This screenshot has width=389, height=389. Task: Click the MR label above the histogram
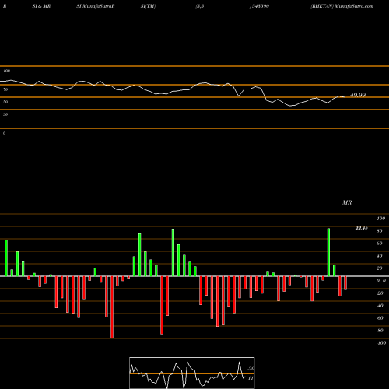347,202
